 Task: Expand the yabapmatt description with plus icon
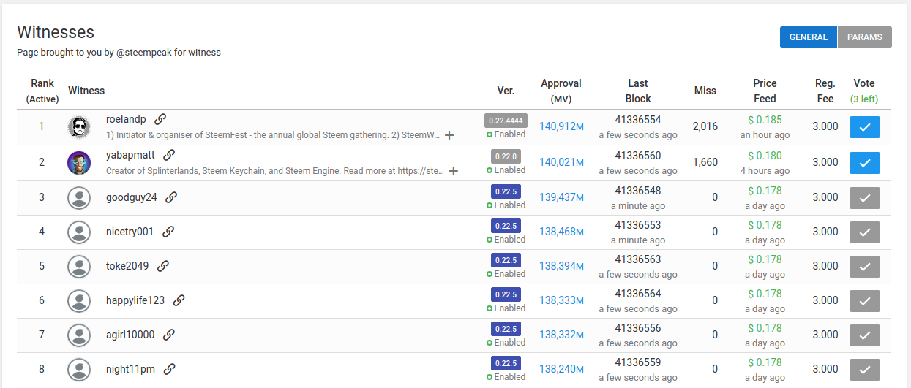tap(454, 171)
